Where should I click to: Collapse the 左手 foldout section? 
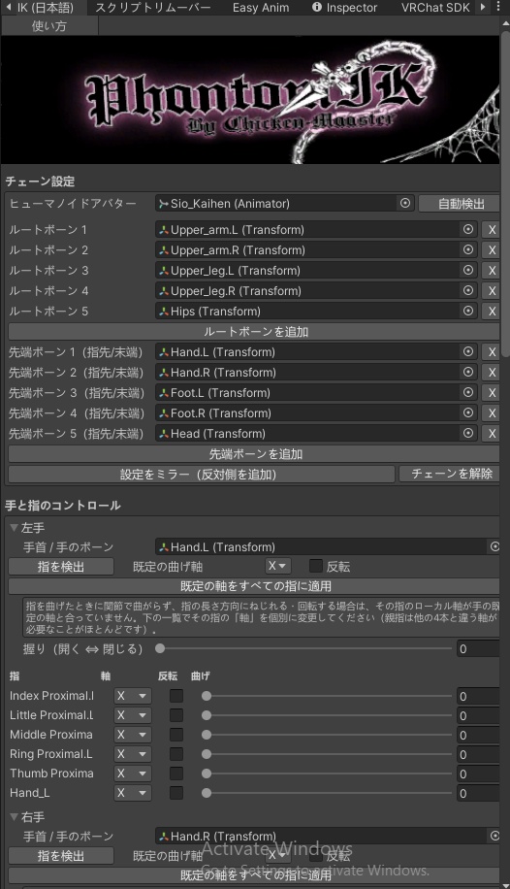point(15,527)
